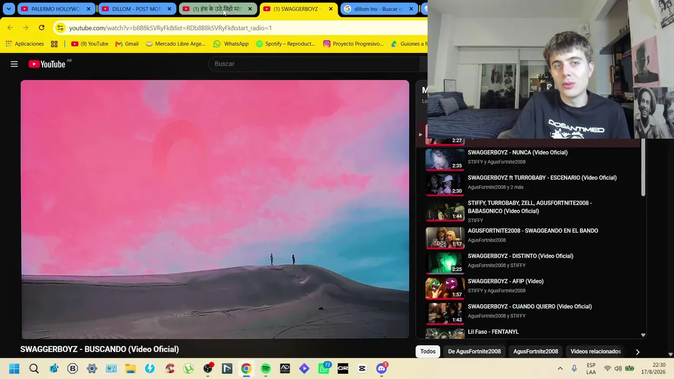The height and width of the screenshot is (379, 674).
Task: Click the browser back arrow
Action: coord(10,28)
